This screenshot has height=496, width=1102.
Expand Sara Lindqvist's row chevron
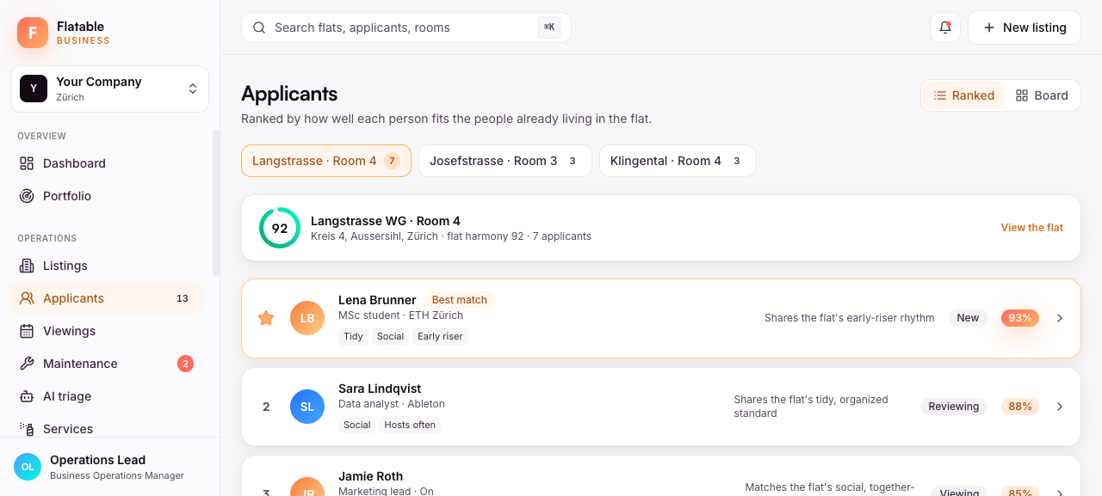click(x=1060, y=407)
